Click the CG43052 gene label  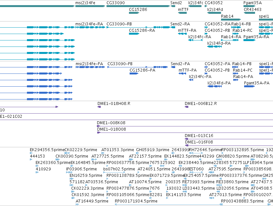point(214,3)
